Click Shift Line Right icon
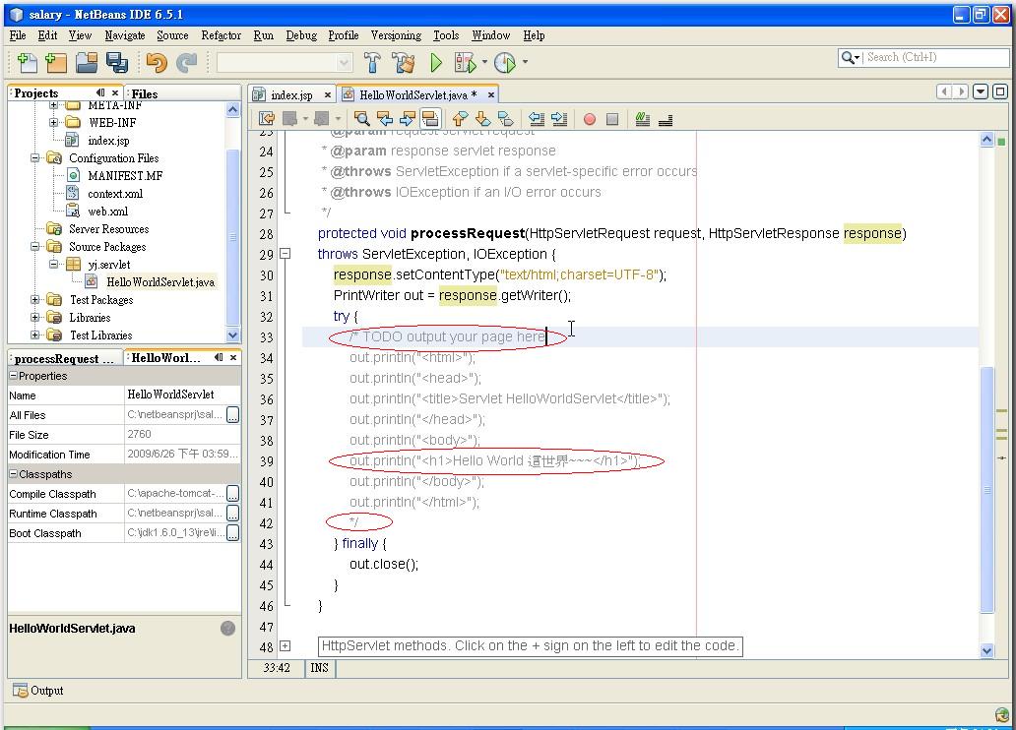The height and width of the screenshot is (730, 1016). tap(559, 118)
